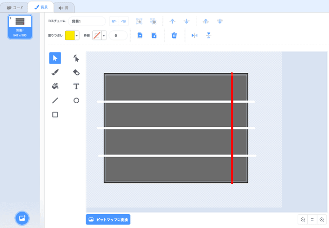The height and width of the screenshot is (228, 329).
Task: Choose the Eraser tool
Action: tap(76, 72)
